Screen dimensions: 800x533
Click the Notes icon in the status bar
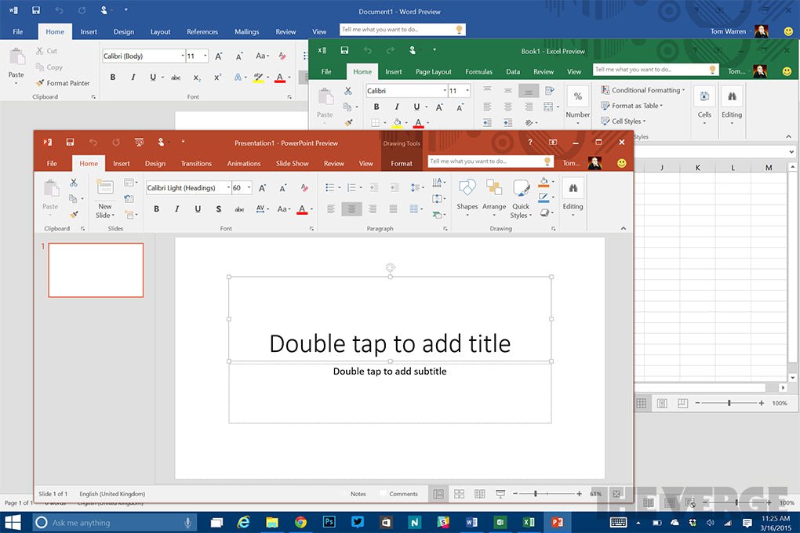358,494
